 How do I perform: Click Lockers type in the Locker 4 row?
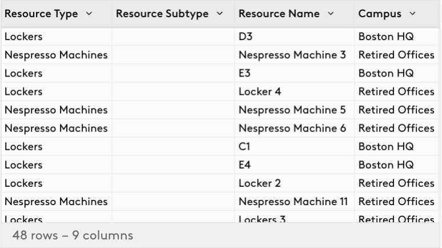click(x=23, y=91)
